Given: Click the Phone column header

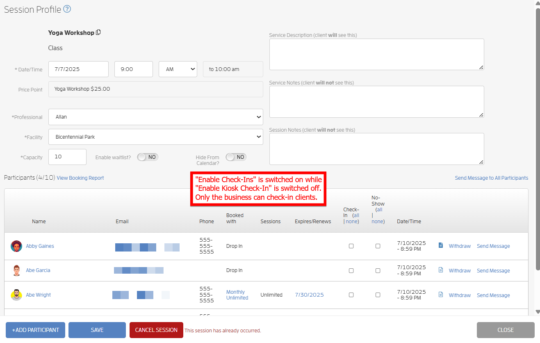Looking at the screenshot, I should coord(207,222).
